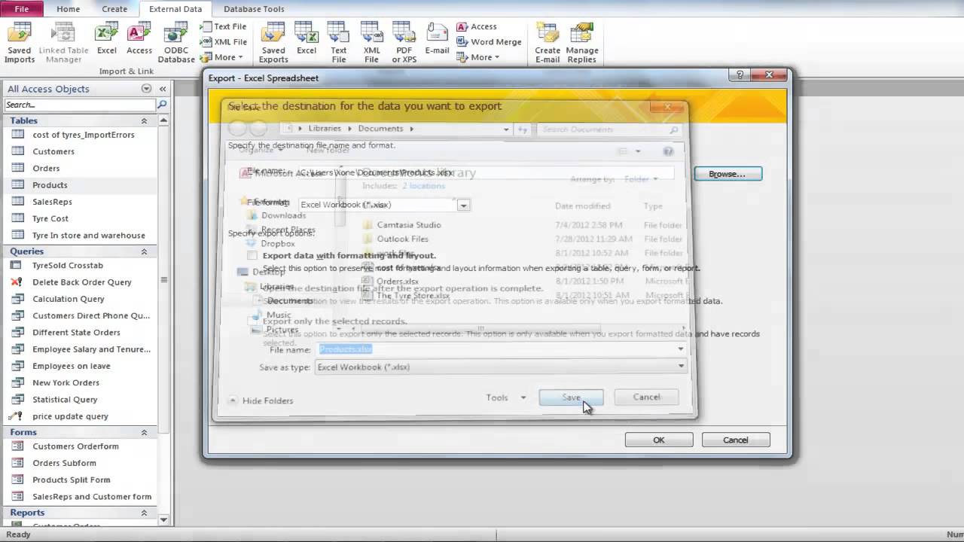This screenshot has width=964, height=542.
Task: Open Saved Exports
Action: tap(273, 42)
